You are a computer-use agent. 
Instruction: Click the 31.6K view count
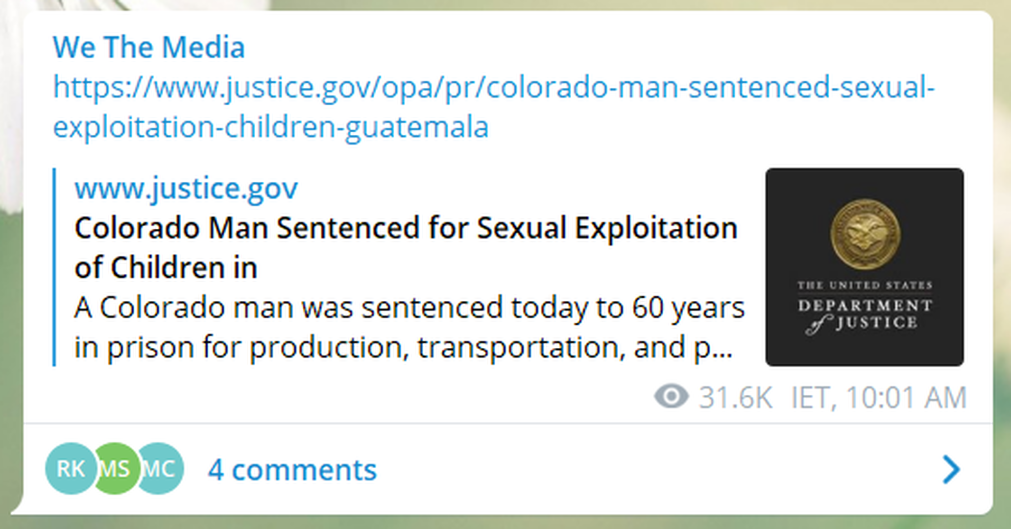click(x=736, y=397)
